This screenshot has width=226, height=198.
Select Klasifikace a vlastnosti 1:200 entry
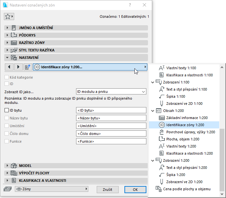[x=184, y=153]
